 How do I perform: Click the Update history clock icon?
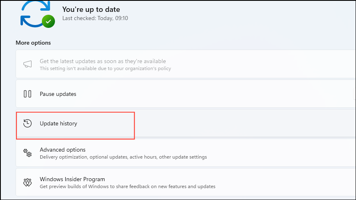[x=27, y=123]
